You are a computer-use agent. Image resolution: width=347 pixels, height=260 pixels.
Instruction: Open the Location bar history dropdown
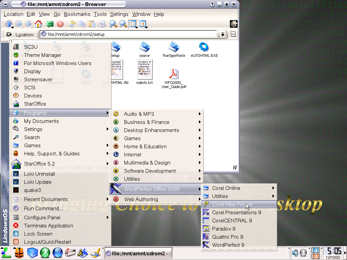pyautogui.click(x=222, y=34)
